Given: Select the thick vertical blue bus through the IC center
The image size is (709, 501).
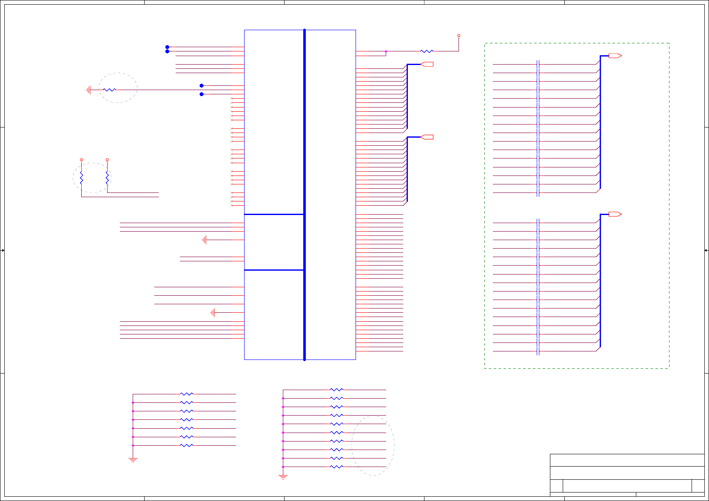Looking at the screenshot, I should tap(305, 195).
